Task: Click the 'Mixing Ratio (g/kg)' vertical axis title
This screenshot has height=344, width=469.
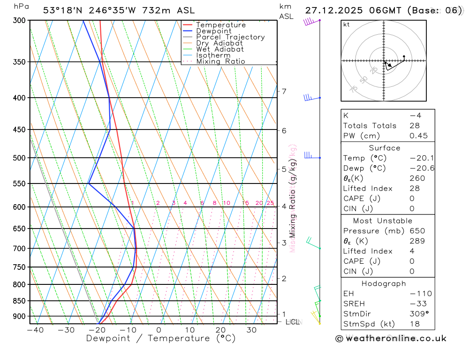Action: click(x=292, y=198)
